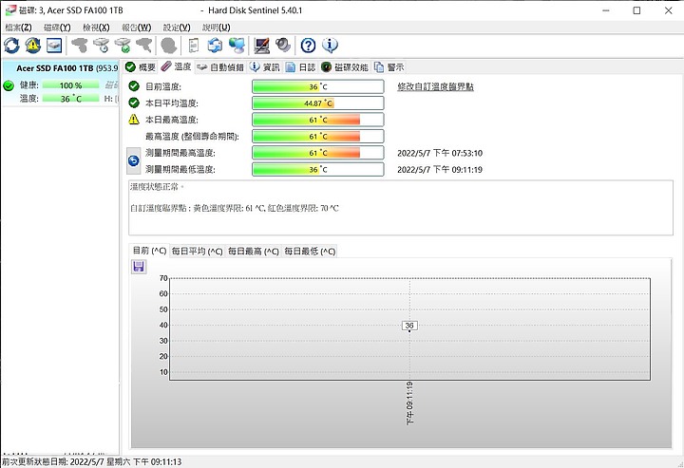Click the speaker sound toolbar icon
The image size is (684, 468).
tap(283, 46)
